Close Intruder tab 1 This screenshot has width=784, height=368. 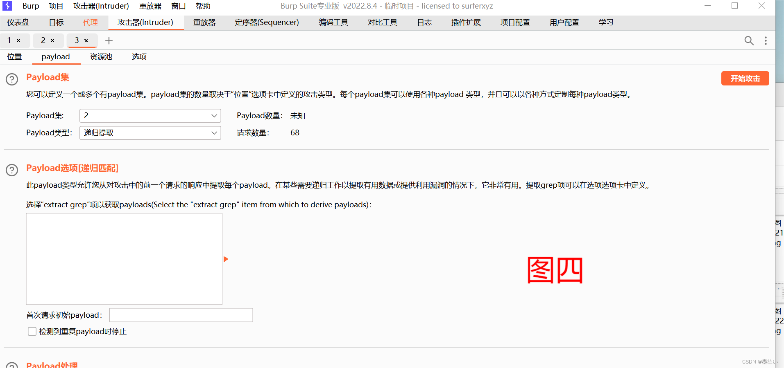point(18,40)
